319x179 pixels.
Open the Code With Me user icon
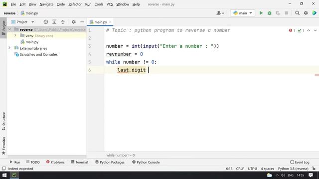pos(220,13)
